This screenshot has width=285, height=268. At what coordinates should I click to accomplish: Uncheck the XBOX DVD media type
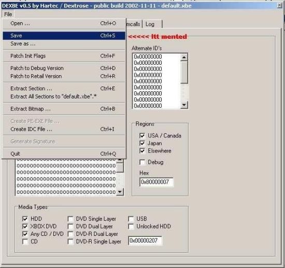tap(25, 227)
